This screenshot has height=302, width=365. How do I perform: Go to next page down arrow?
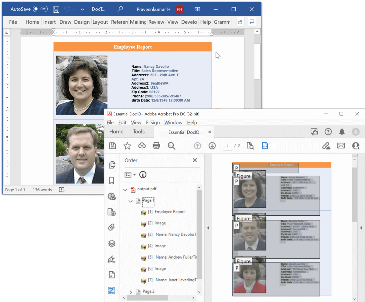point(212,146)
